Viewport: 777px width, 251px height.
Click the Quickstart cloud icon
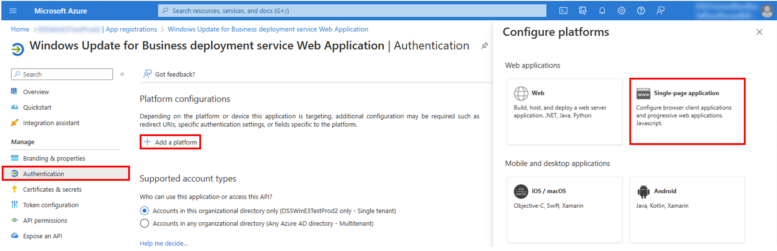(15, 107)
